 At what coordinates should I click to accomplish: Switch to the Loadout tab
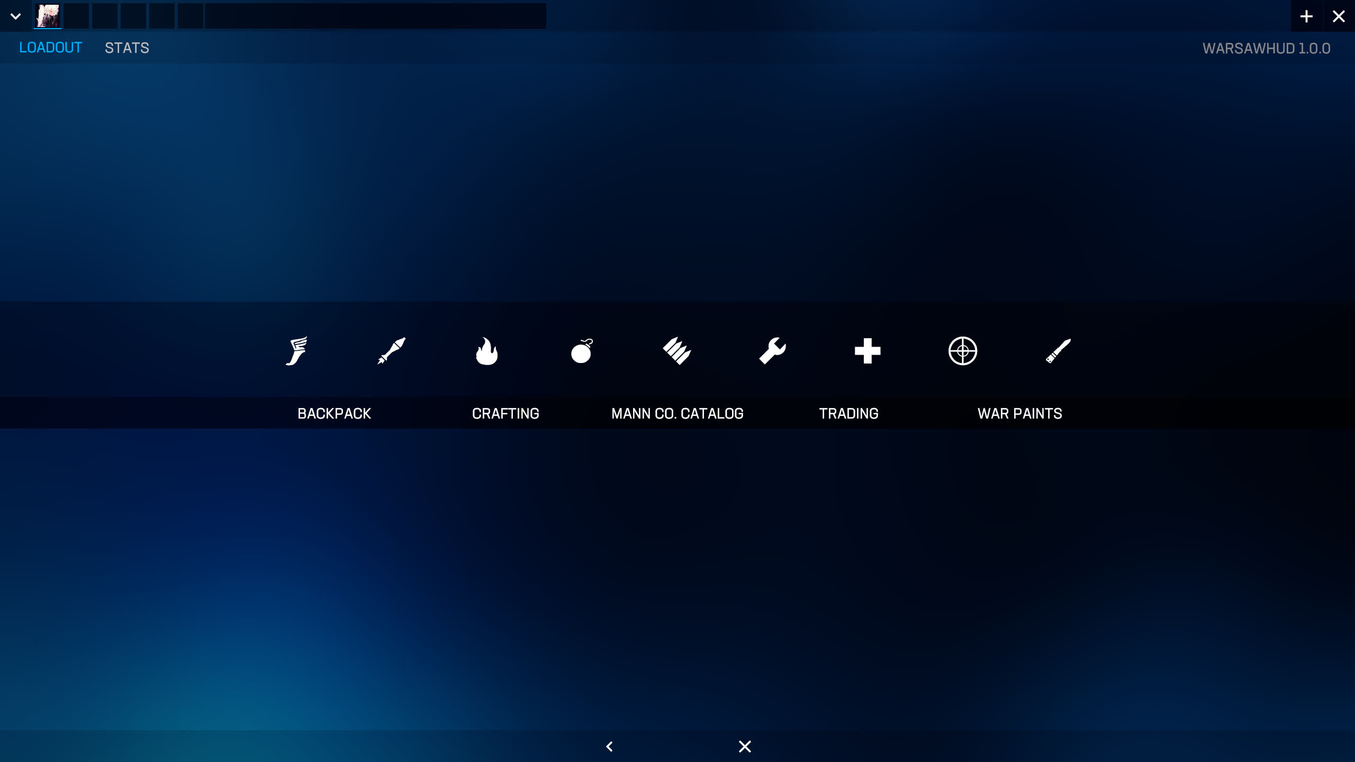click(x=50, y=48)
